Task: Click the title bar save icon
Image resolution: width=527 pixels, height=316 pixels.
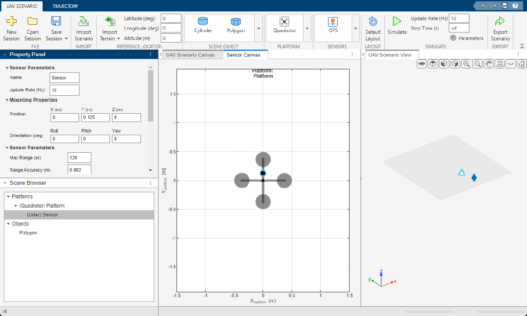Action: click(505, 6)
